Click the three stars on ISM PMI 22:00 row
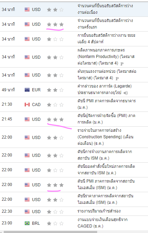This screenshot has height=233, width=148. tap(55, 185)
